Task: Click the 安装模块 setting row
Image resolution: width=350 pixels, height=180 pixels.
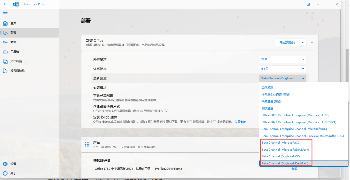Action: pos(175,88)
